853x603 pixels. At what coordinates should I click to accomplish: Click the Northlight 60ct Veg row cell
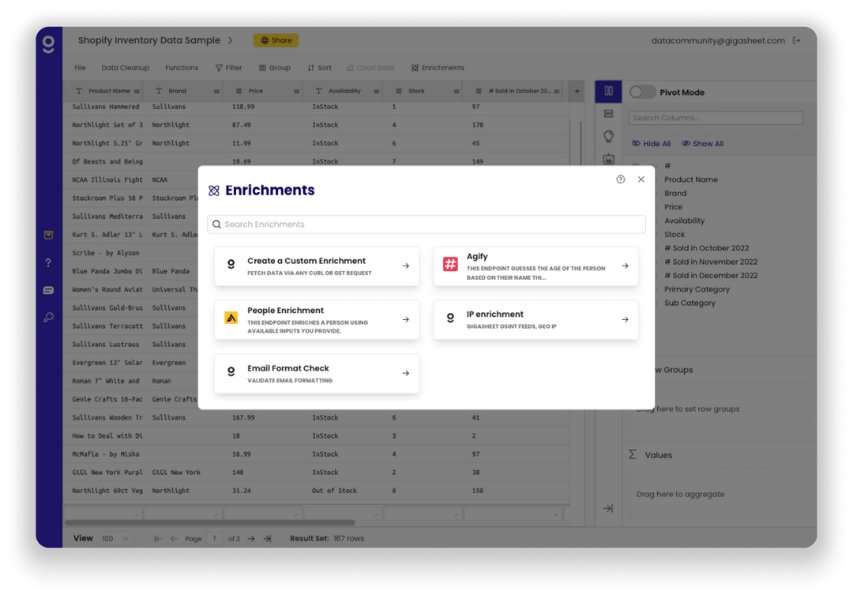pyautogui.click(x=107, y=490)
